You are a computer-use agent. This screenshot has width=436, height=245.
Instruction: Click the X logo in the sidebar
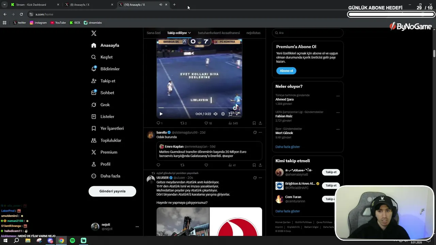tap(94, 33)
